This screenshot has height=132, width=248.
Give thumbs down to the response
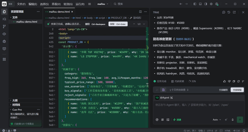coord(229,81)
